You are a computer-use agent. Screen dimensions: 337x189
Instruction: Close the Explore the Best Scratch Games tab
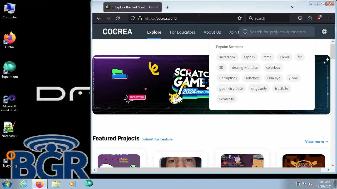click(x=157, y=7)
